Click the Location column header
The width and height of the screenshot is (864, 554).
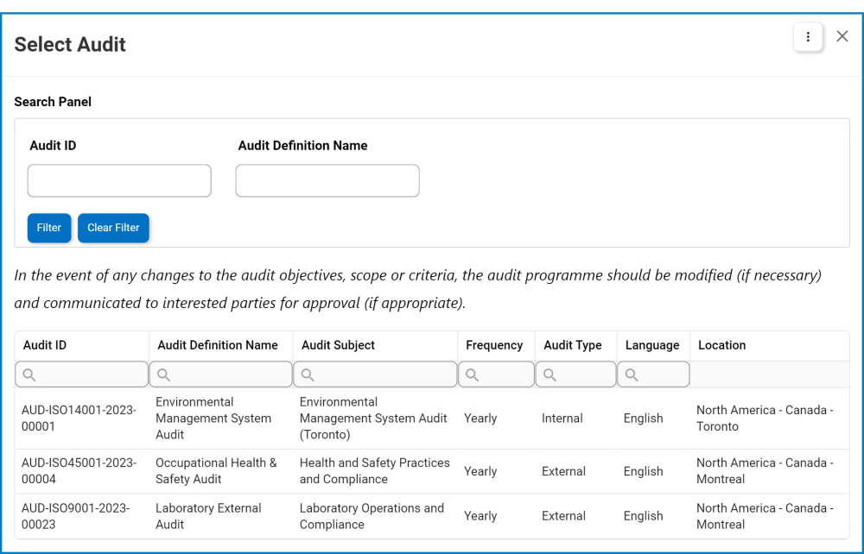721,345
